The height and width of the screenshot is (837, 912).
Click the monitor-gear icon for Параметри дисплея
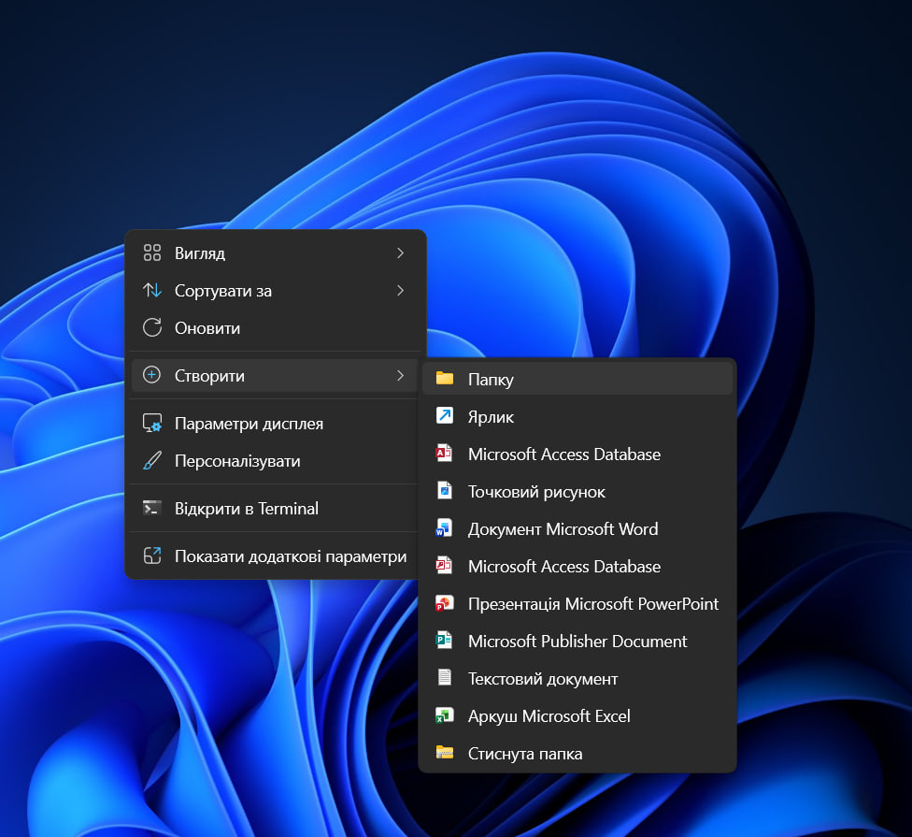pyautogui.click(x=151, y=423)
